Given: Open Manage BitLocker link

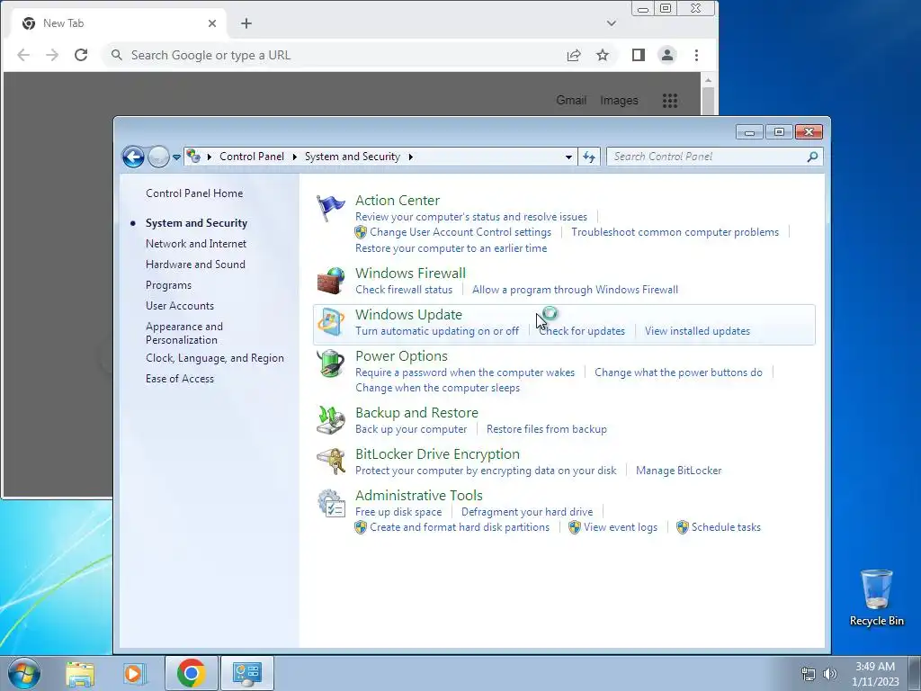Looking at the screenshot, I should (x=678, y=471).
